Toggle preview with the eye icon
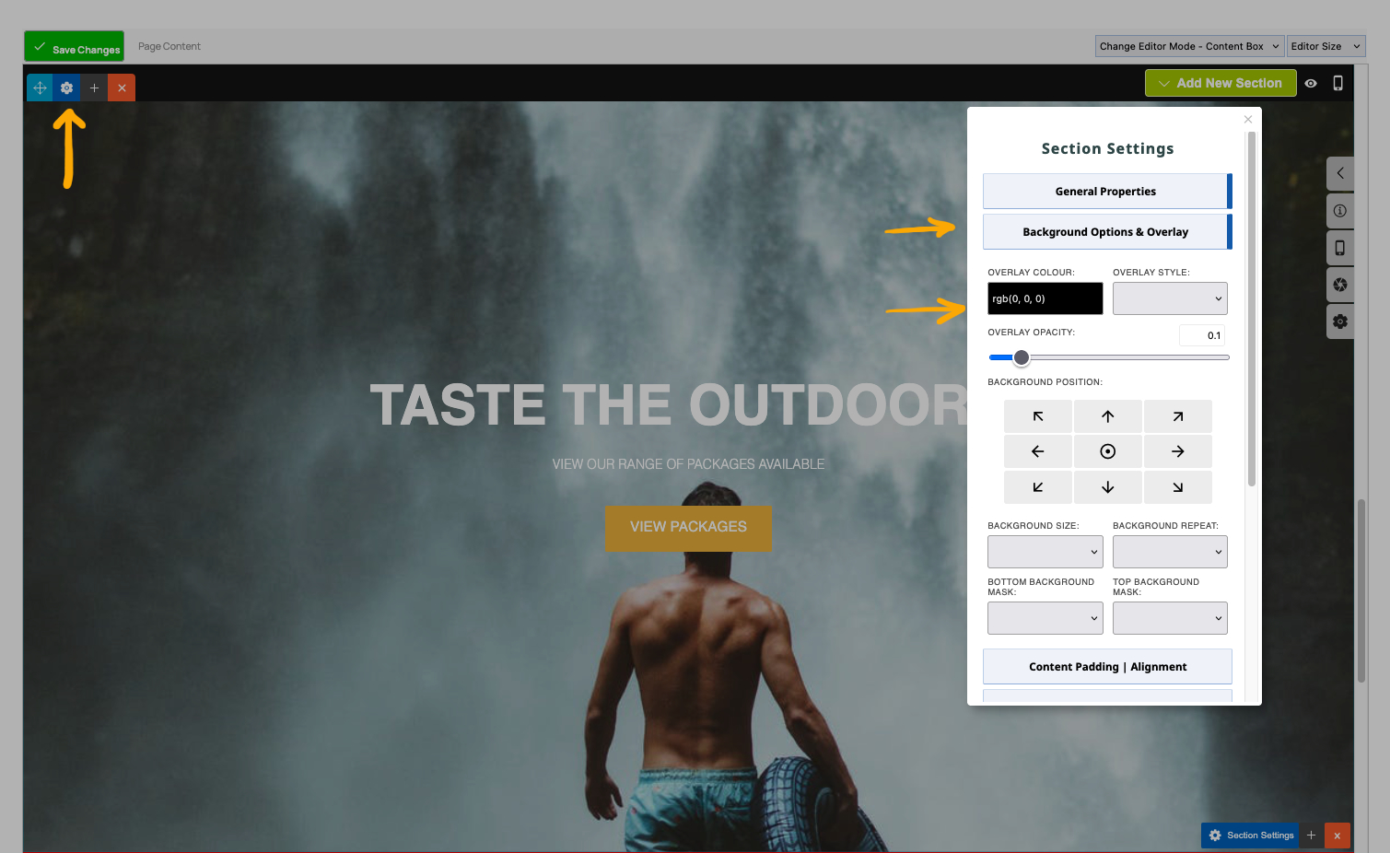Screen dimensions: 1390x853 pyautogui.click(x=1311, y=83)
